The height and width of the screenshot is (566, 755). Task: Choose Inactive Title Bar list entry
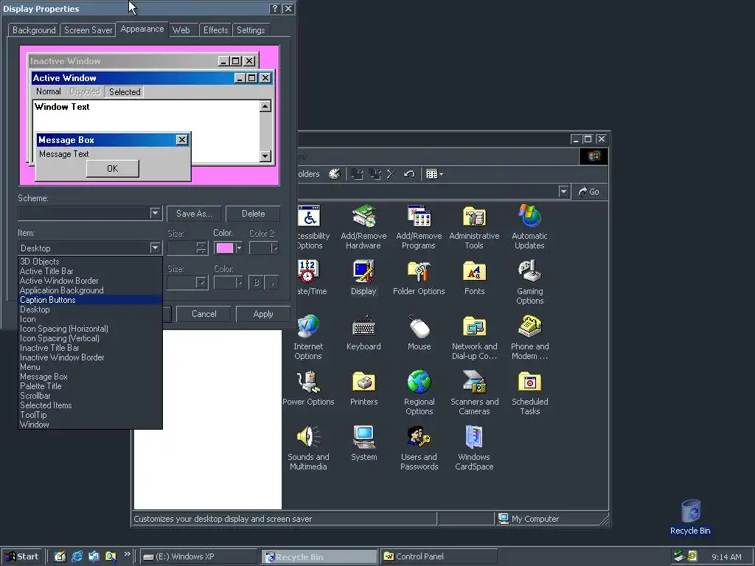(x=90, y=348)
